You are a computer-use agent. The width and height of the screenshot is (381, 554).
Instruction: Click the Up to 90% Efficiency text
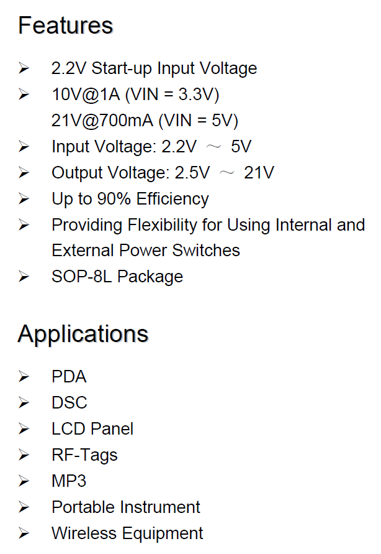pos(130,199)
